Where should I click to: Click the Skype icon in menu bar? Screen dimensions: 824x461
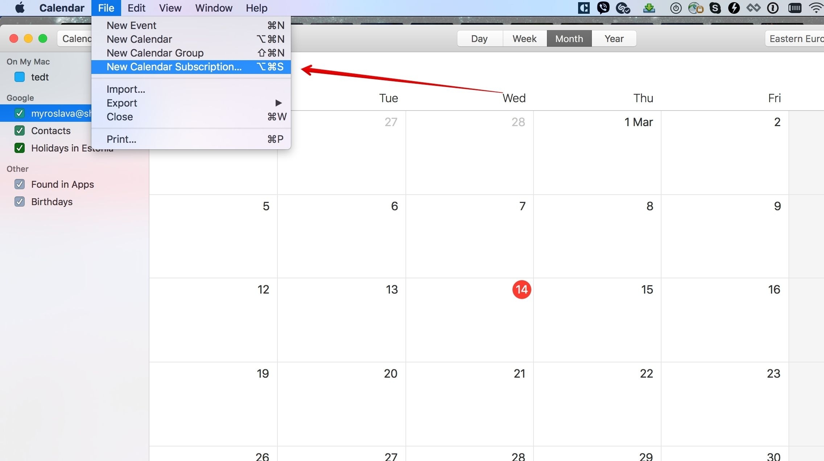[x=715, y=8]
